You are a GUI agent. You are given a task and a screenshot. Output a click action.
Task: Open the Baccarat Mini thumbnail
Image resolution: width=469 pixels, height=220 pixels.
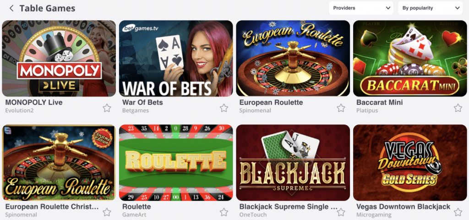[x=410, y=58]
